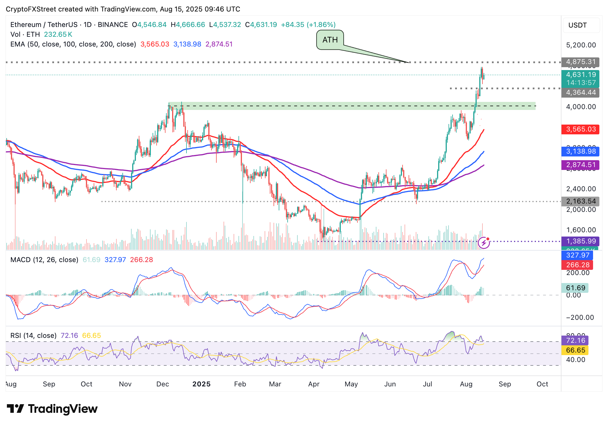Click the 2,163.54 support level tag
The height and width of the screenshot is (426, 608).
(580, 201)
